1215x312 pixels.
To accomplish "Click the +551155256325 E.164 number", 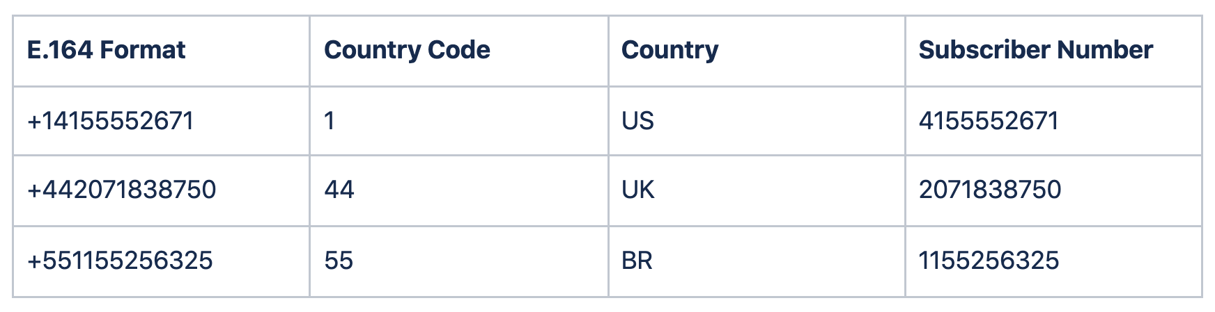I will (x=120, y=261).
